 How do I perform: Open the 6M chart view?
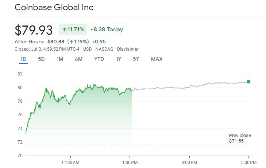(x=78, y=59)
